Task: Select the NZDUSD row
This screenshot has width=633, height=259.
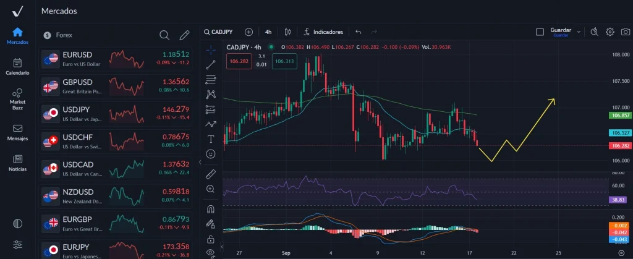Action: (116, 196)
